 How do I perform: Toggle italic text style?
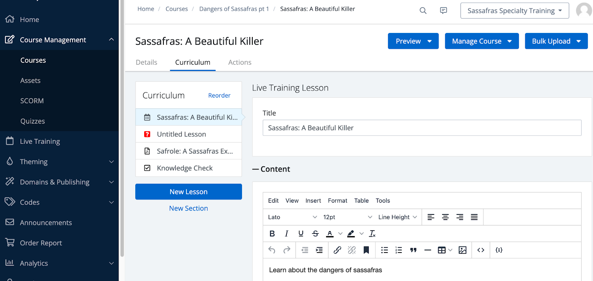(x=286, y=234)
